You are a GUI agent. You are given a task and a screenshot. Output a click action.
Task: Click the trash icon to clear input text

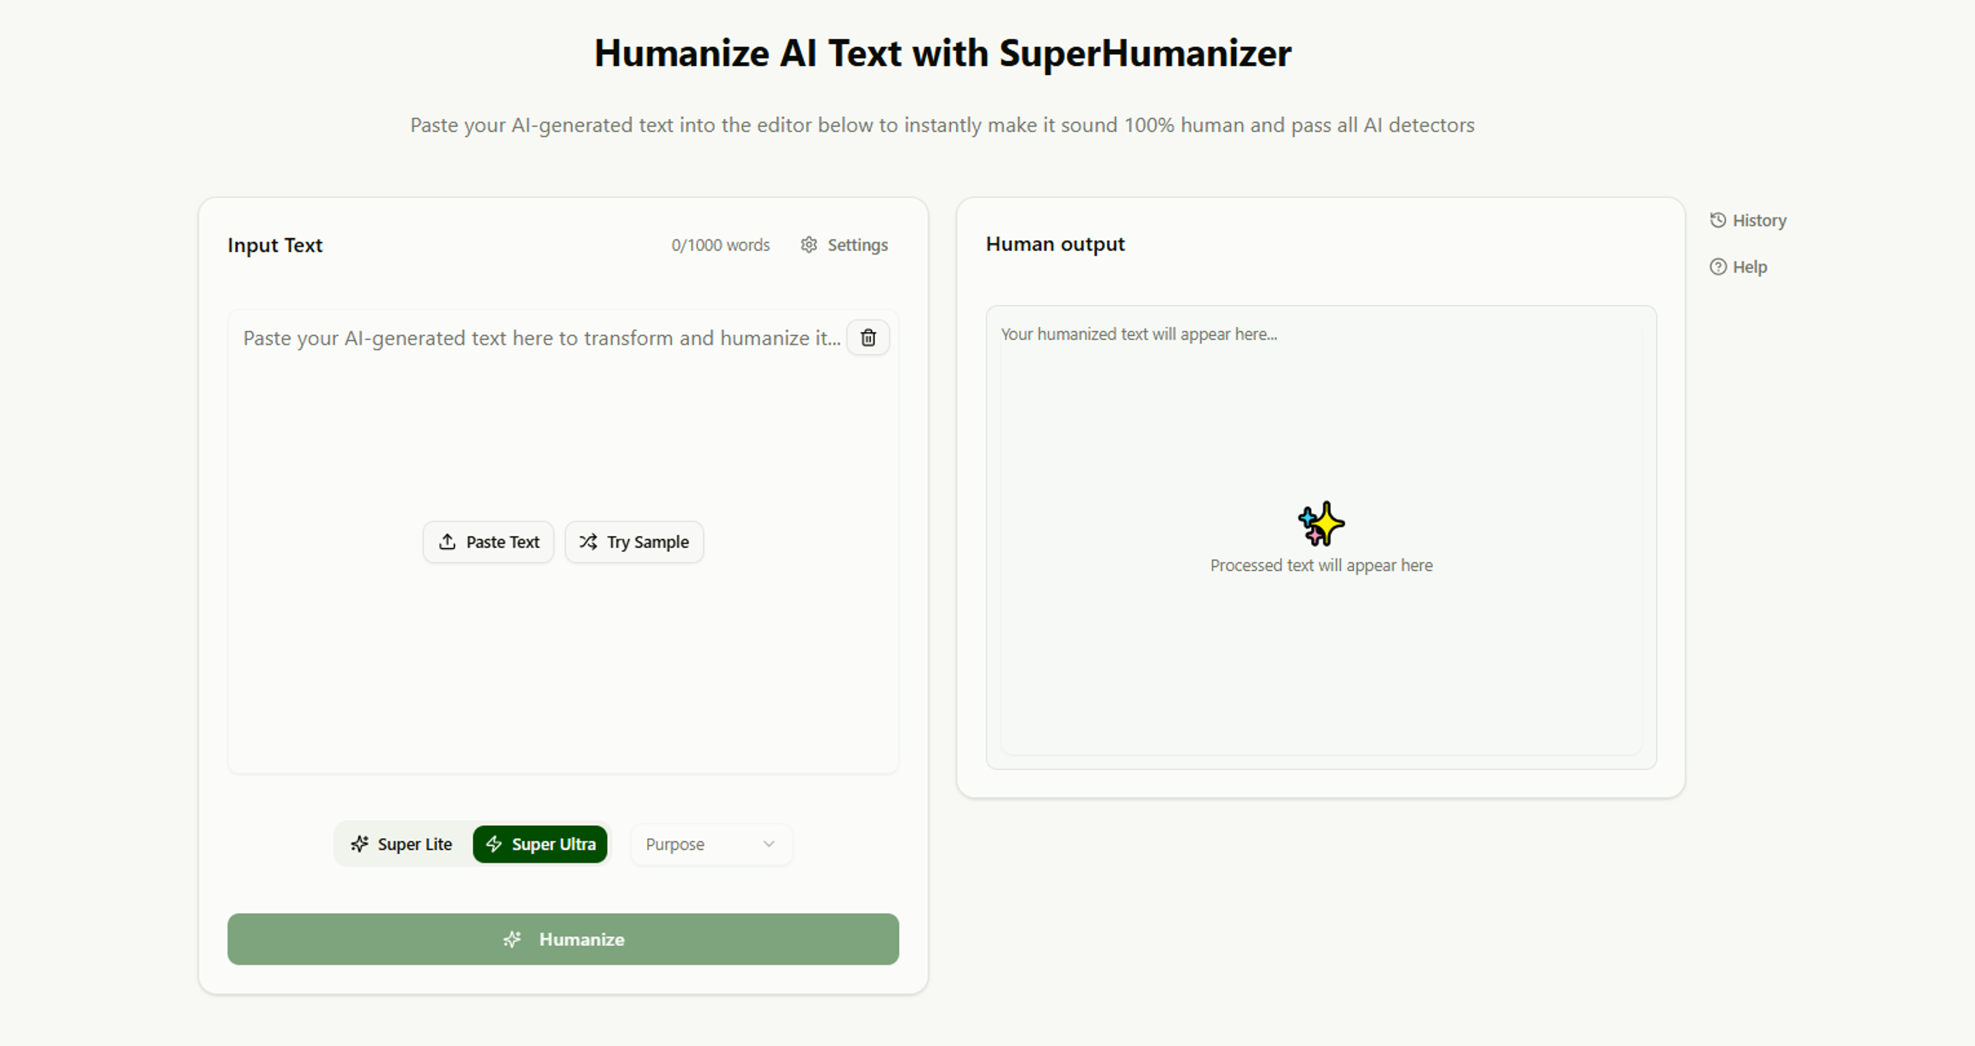click(868, 337)
